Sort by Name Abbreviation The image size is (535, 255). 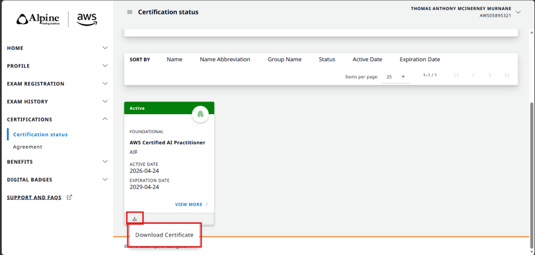225,59
